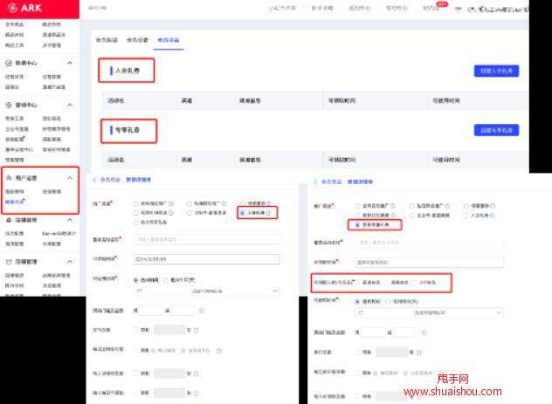Screen dimensions: 552x404
Task: Collapse the 用户运营 sidebar section
Action: [x=70, y=178]
